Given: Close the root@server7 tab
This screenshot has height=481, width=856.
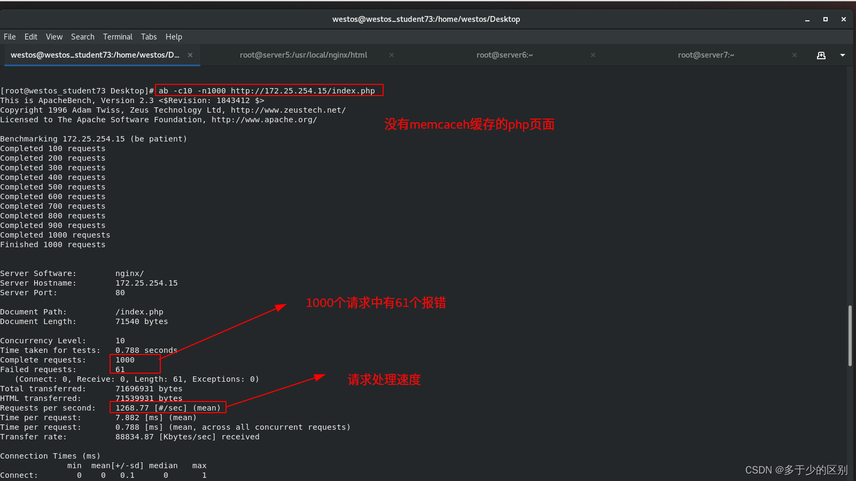Looking at the screenshot, I should 795,55.
